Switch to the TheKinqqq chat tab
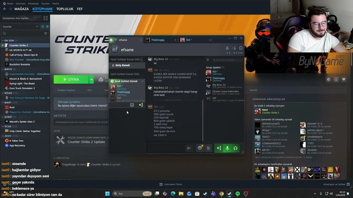 pyautogui.click(x=161, y=40)
